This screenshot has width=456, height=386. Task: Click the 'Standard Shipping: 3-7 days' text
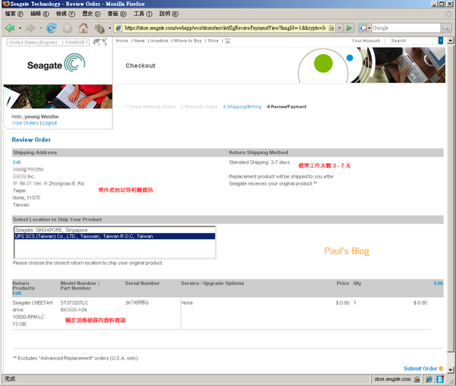259,162
